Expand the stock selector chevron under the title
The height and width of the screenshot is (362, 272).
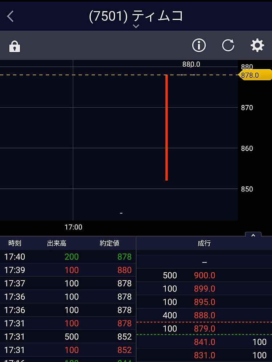tap(136, 26)
